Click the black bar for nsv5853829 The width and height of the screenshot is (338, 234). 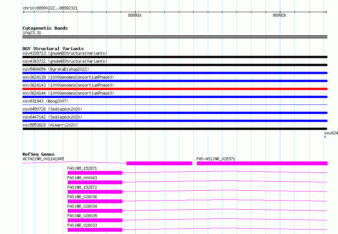(175, 129)
